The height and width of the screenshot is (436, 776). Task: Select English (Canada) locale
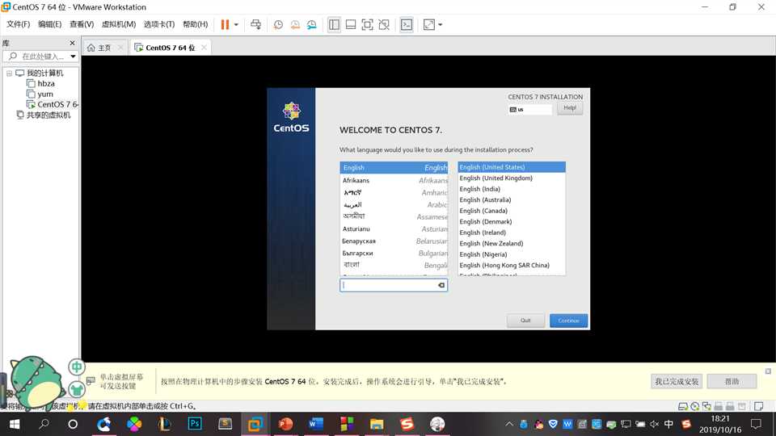511,211
